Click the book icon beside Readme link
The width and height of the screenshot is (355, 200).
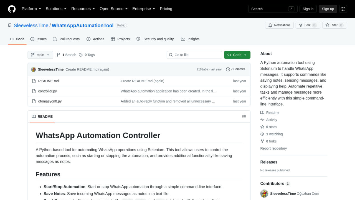point(262,112)
